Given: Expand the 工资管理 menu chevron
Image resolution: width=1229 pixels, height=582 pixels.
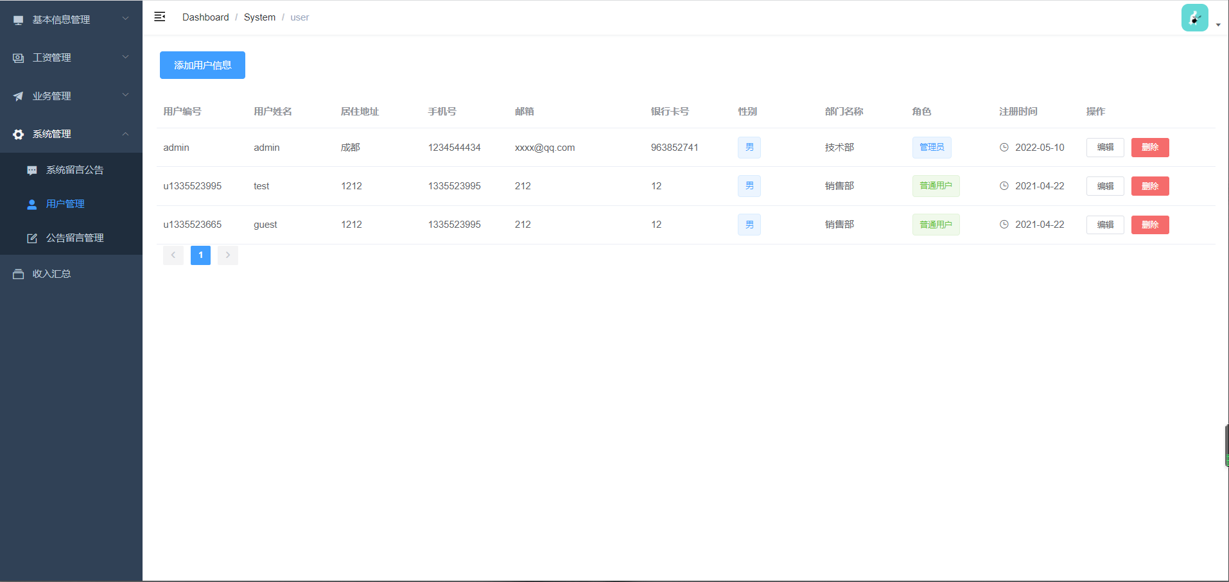Looking at the screenshot, I should 125,57.
